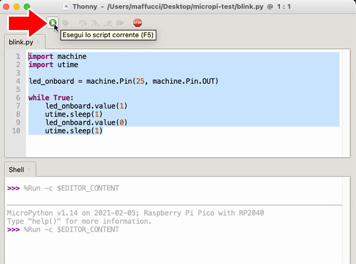Image resolution: width=356 pixels, height=264 pixels.
Task: Maximize the window using the green button
Action: (x=26, y=6)
